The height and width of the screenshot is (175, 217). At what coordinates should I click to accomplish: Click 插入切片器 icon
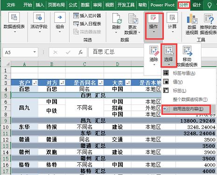pyautogui.click(x=76, y=15)
